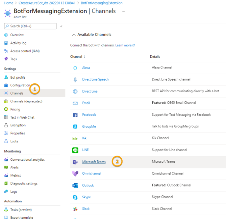This screenshot has height=219, width=226.
Task: Click the Logs icon in sidebar
Action: point(6,192)
